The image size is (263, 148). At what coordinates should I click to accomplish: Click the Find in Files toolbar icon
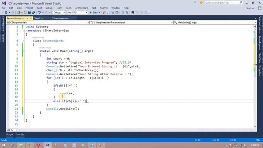(104, 13)
